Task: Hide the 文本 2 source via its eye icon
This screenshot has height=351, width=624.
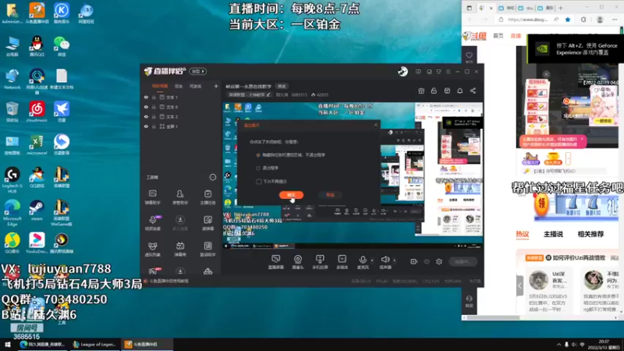Action: (146, 116)
